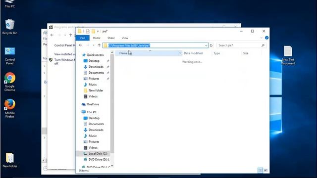317x178 pixels.
Task: Launch Mozilla Firefox from the desktop
Action: pyautogui.click(x=10, y=108)
